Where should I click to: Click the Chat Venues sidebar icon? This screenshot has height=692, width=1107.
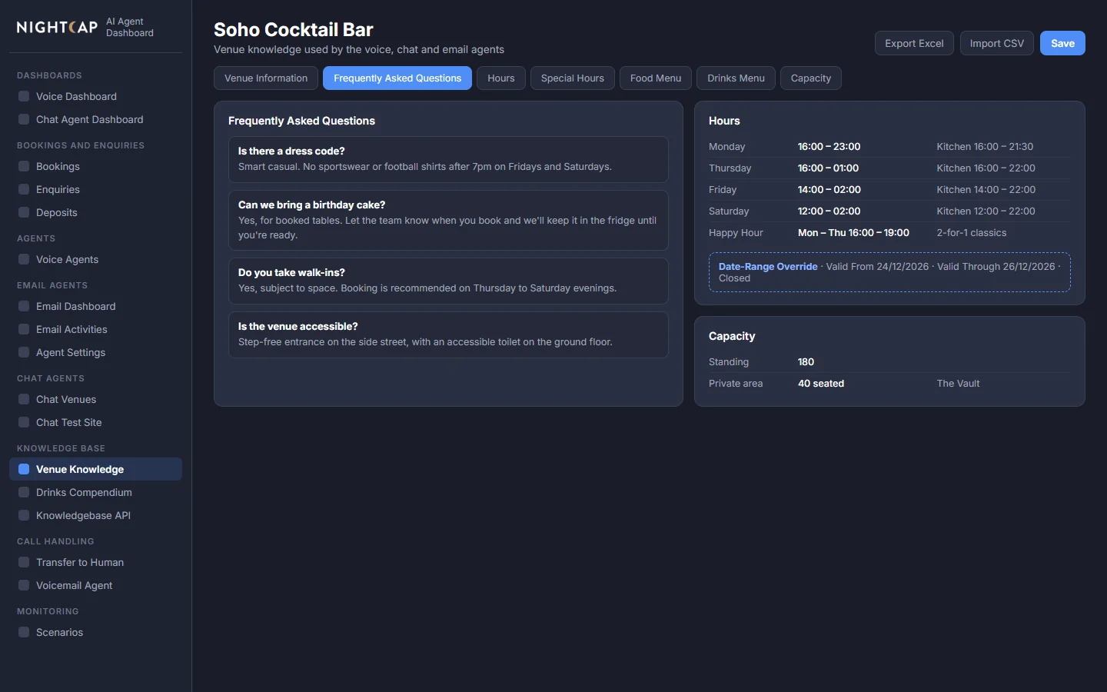[24, 399]
